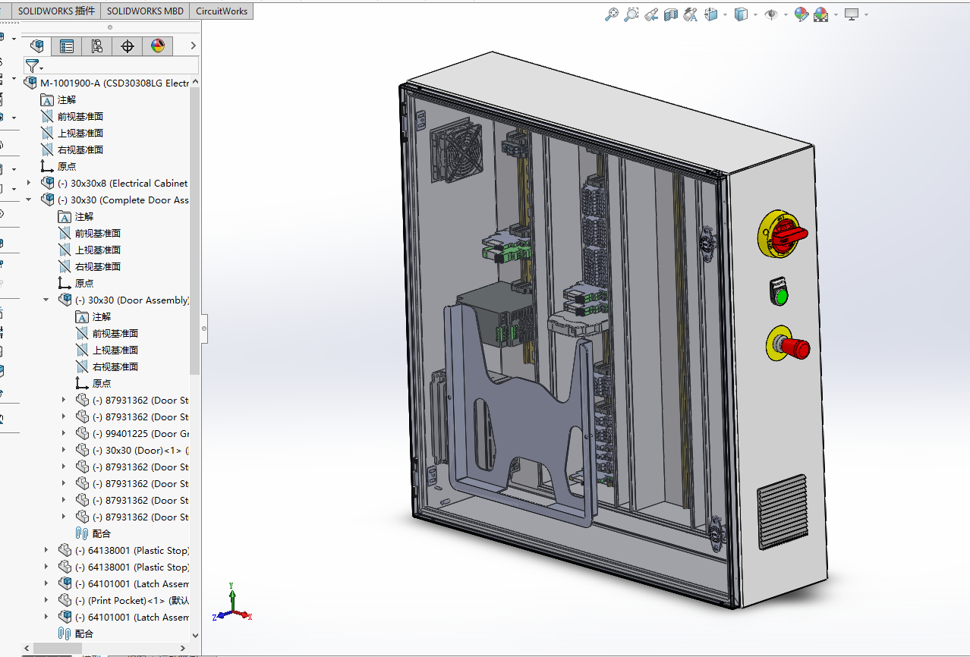Click the panel splitter collapse handle
970x657 pixels.
(x=203, y=328)
